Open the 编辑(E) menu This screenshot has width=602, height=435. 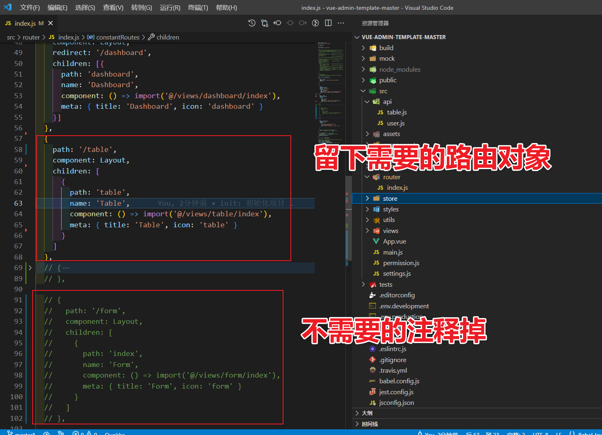click(57, 8)
